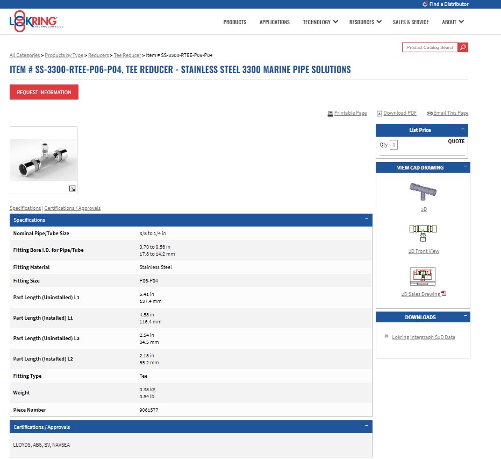Click the Stainless Steel material value
This screenshot has height=459, width=501.
tap(155, 267)
